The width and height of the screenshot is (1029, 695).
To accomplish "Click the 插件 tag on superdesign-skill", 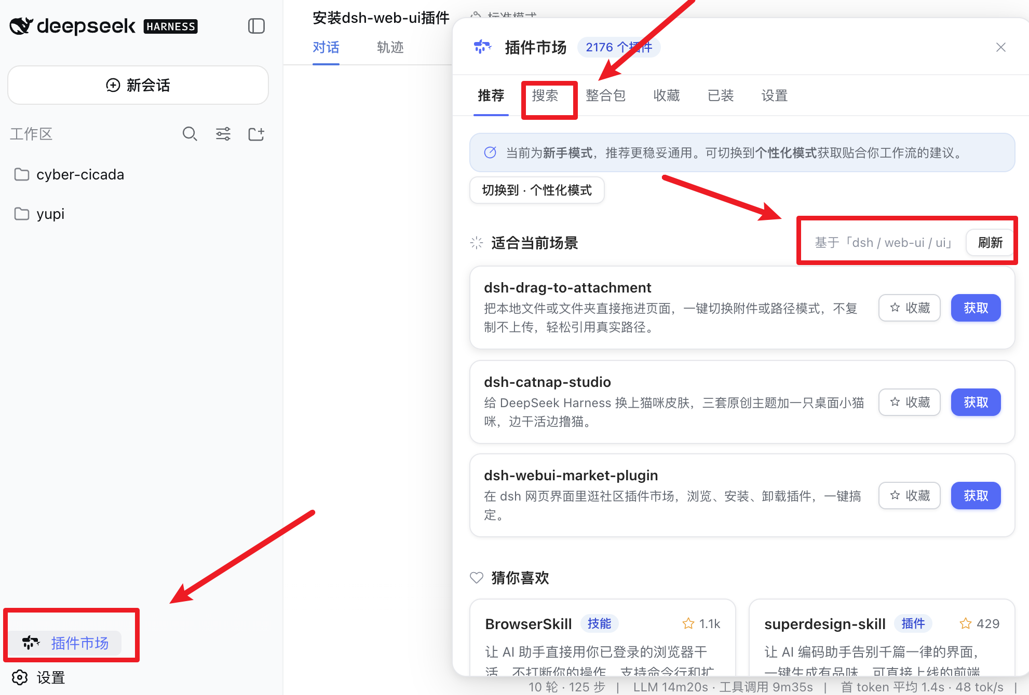I will point(913,623).
